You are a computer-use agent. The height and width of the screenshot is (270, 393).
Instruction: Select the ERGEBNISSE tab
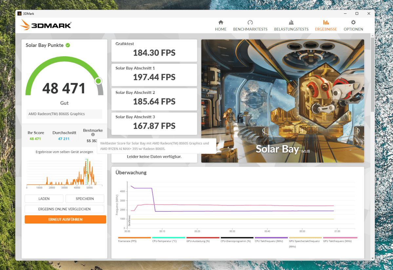pyautogui.click(x=326, y=26)
